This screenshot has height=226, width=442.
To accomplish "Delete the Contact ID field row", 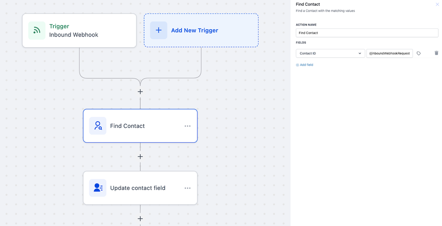I will click(436, 53).
